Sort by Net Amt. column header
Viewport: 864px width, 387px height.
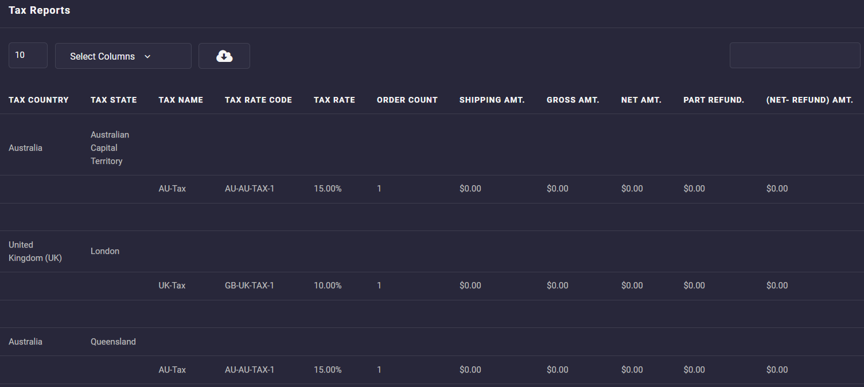click(641, 100)
